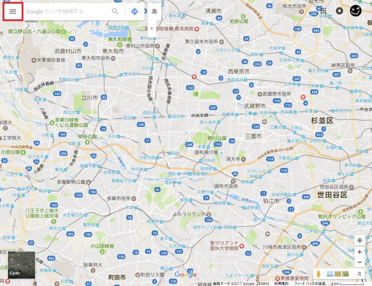This screenshot has width=372, height=286.
Task: Open the 利用規約 terms link
Action: pos(281,284)
